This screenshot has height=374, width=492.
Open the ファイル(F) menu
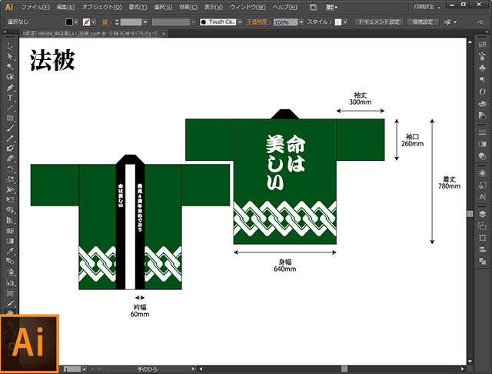35,6
